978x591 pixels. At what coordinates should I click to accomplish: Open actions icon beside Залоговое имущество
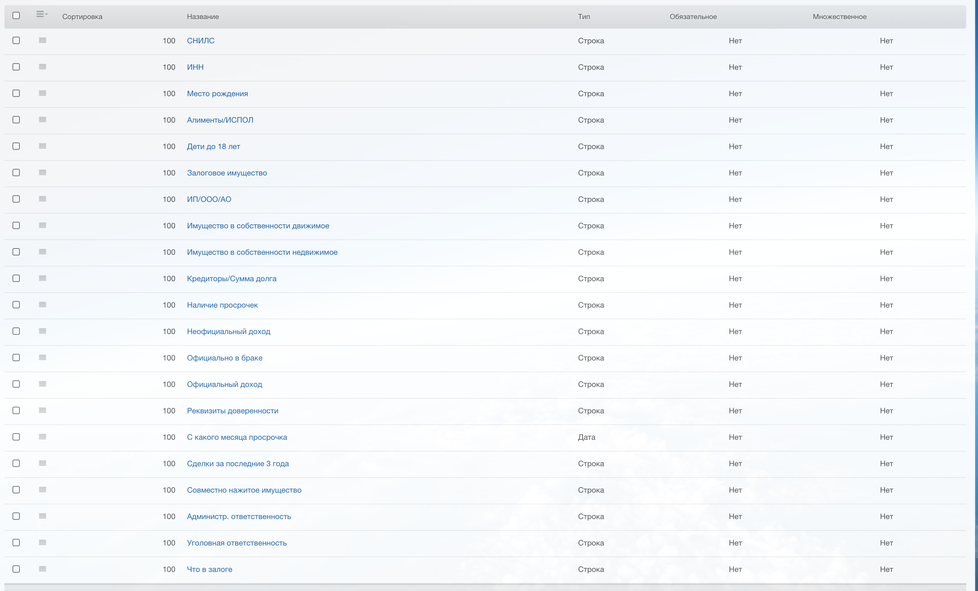[x=43, y=173]
